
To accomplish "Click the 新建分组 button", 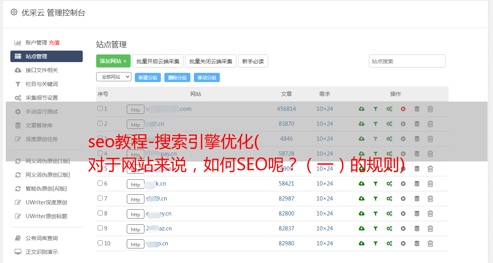I will 148,77.
